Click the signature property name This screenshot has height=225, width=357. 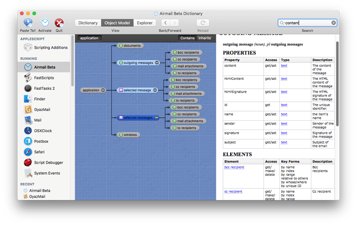232,133
